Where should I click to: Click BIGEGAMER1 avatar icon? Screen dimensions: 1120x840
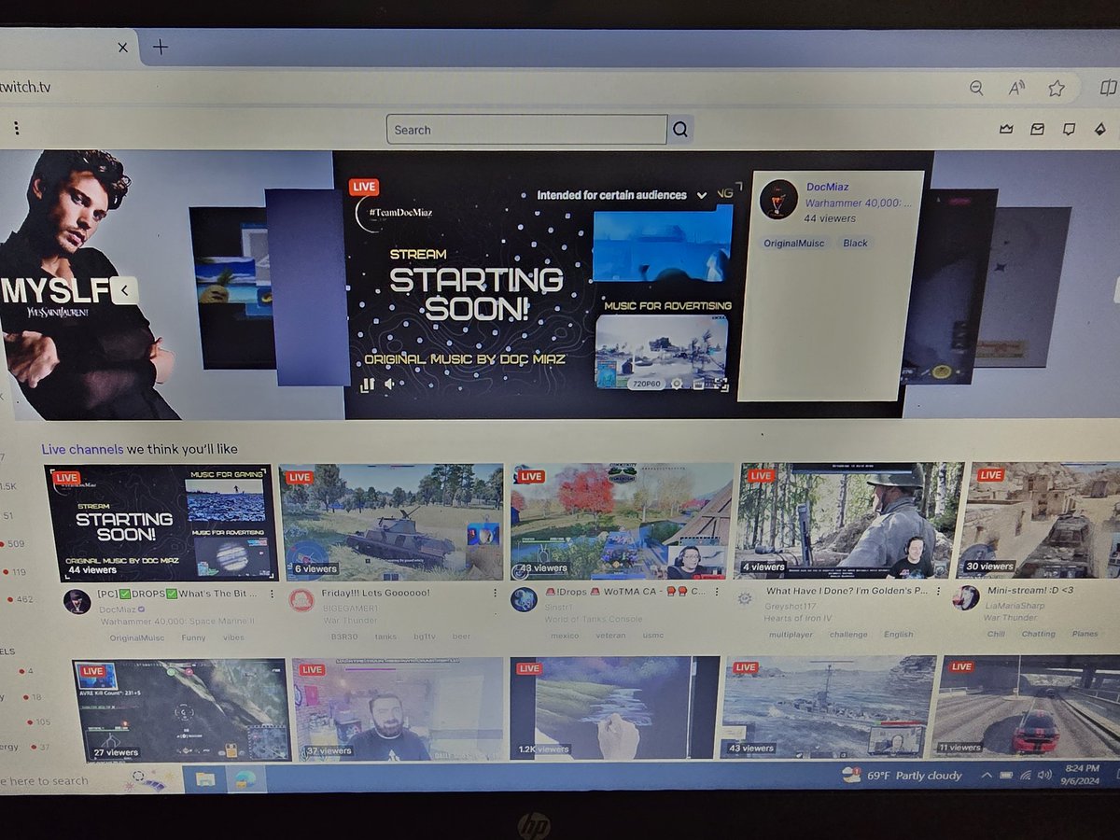tap(301, 600)
